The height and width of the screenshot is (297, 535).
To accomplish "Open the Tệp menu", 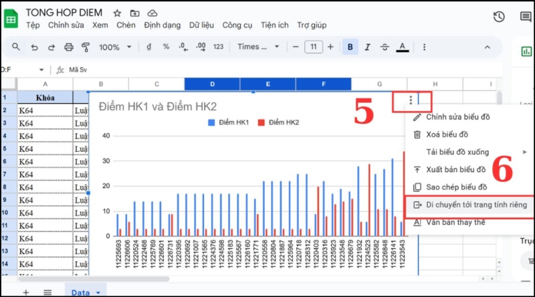I will pyautogui.click(x=33, y=25).
